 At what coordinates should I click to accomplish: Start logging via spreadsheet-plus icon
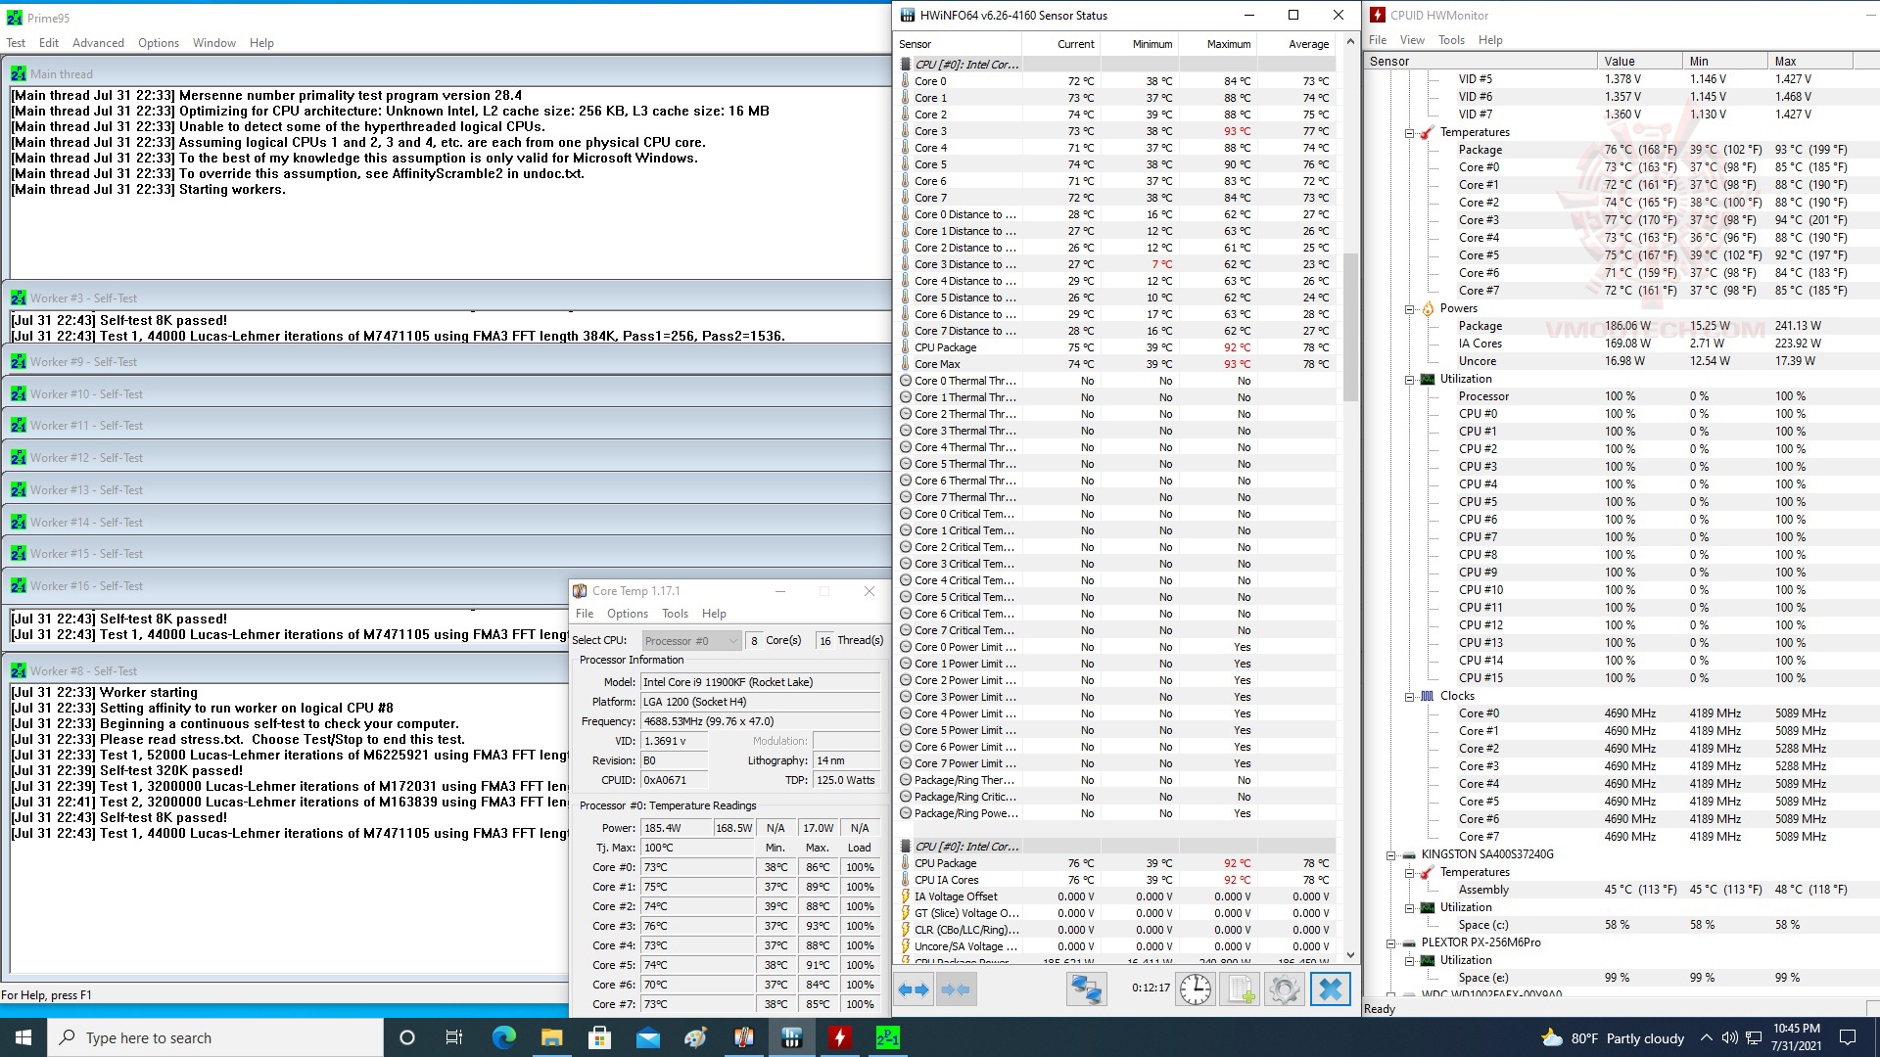[x=1241, y=989]
